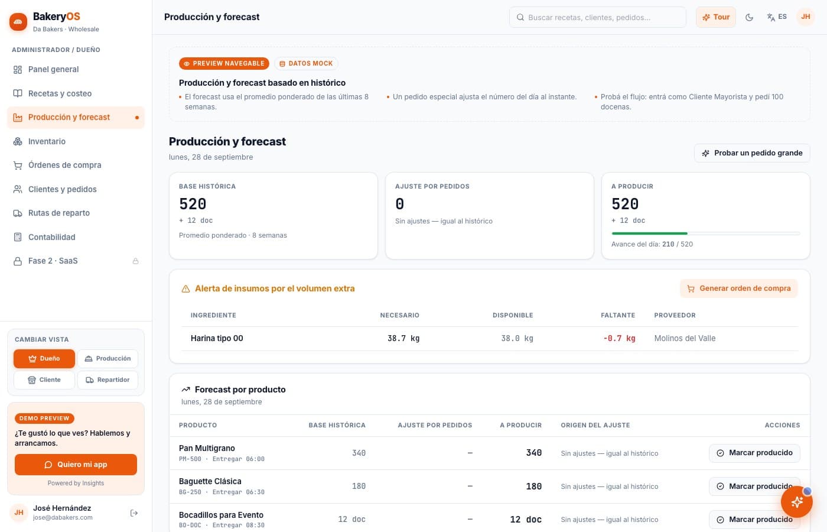Click the Quiero mi app button

click(x=76, y=465)
